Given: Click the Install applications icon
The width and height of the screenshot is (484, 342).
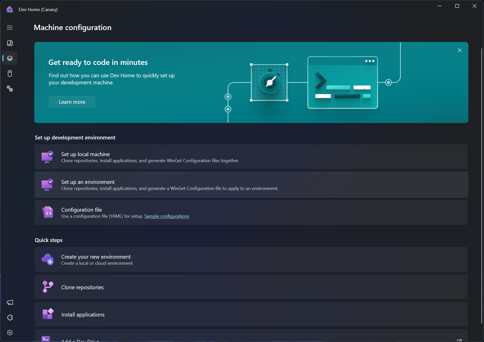Looking at the screenshot, I should [48, 314].
